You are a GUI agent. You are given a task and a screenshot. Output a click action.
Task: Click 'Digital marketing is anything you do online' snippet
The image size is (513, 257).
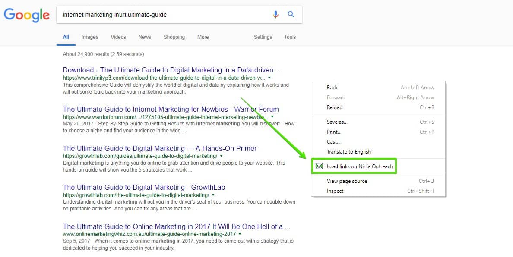(174, 166)
